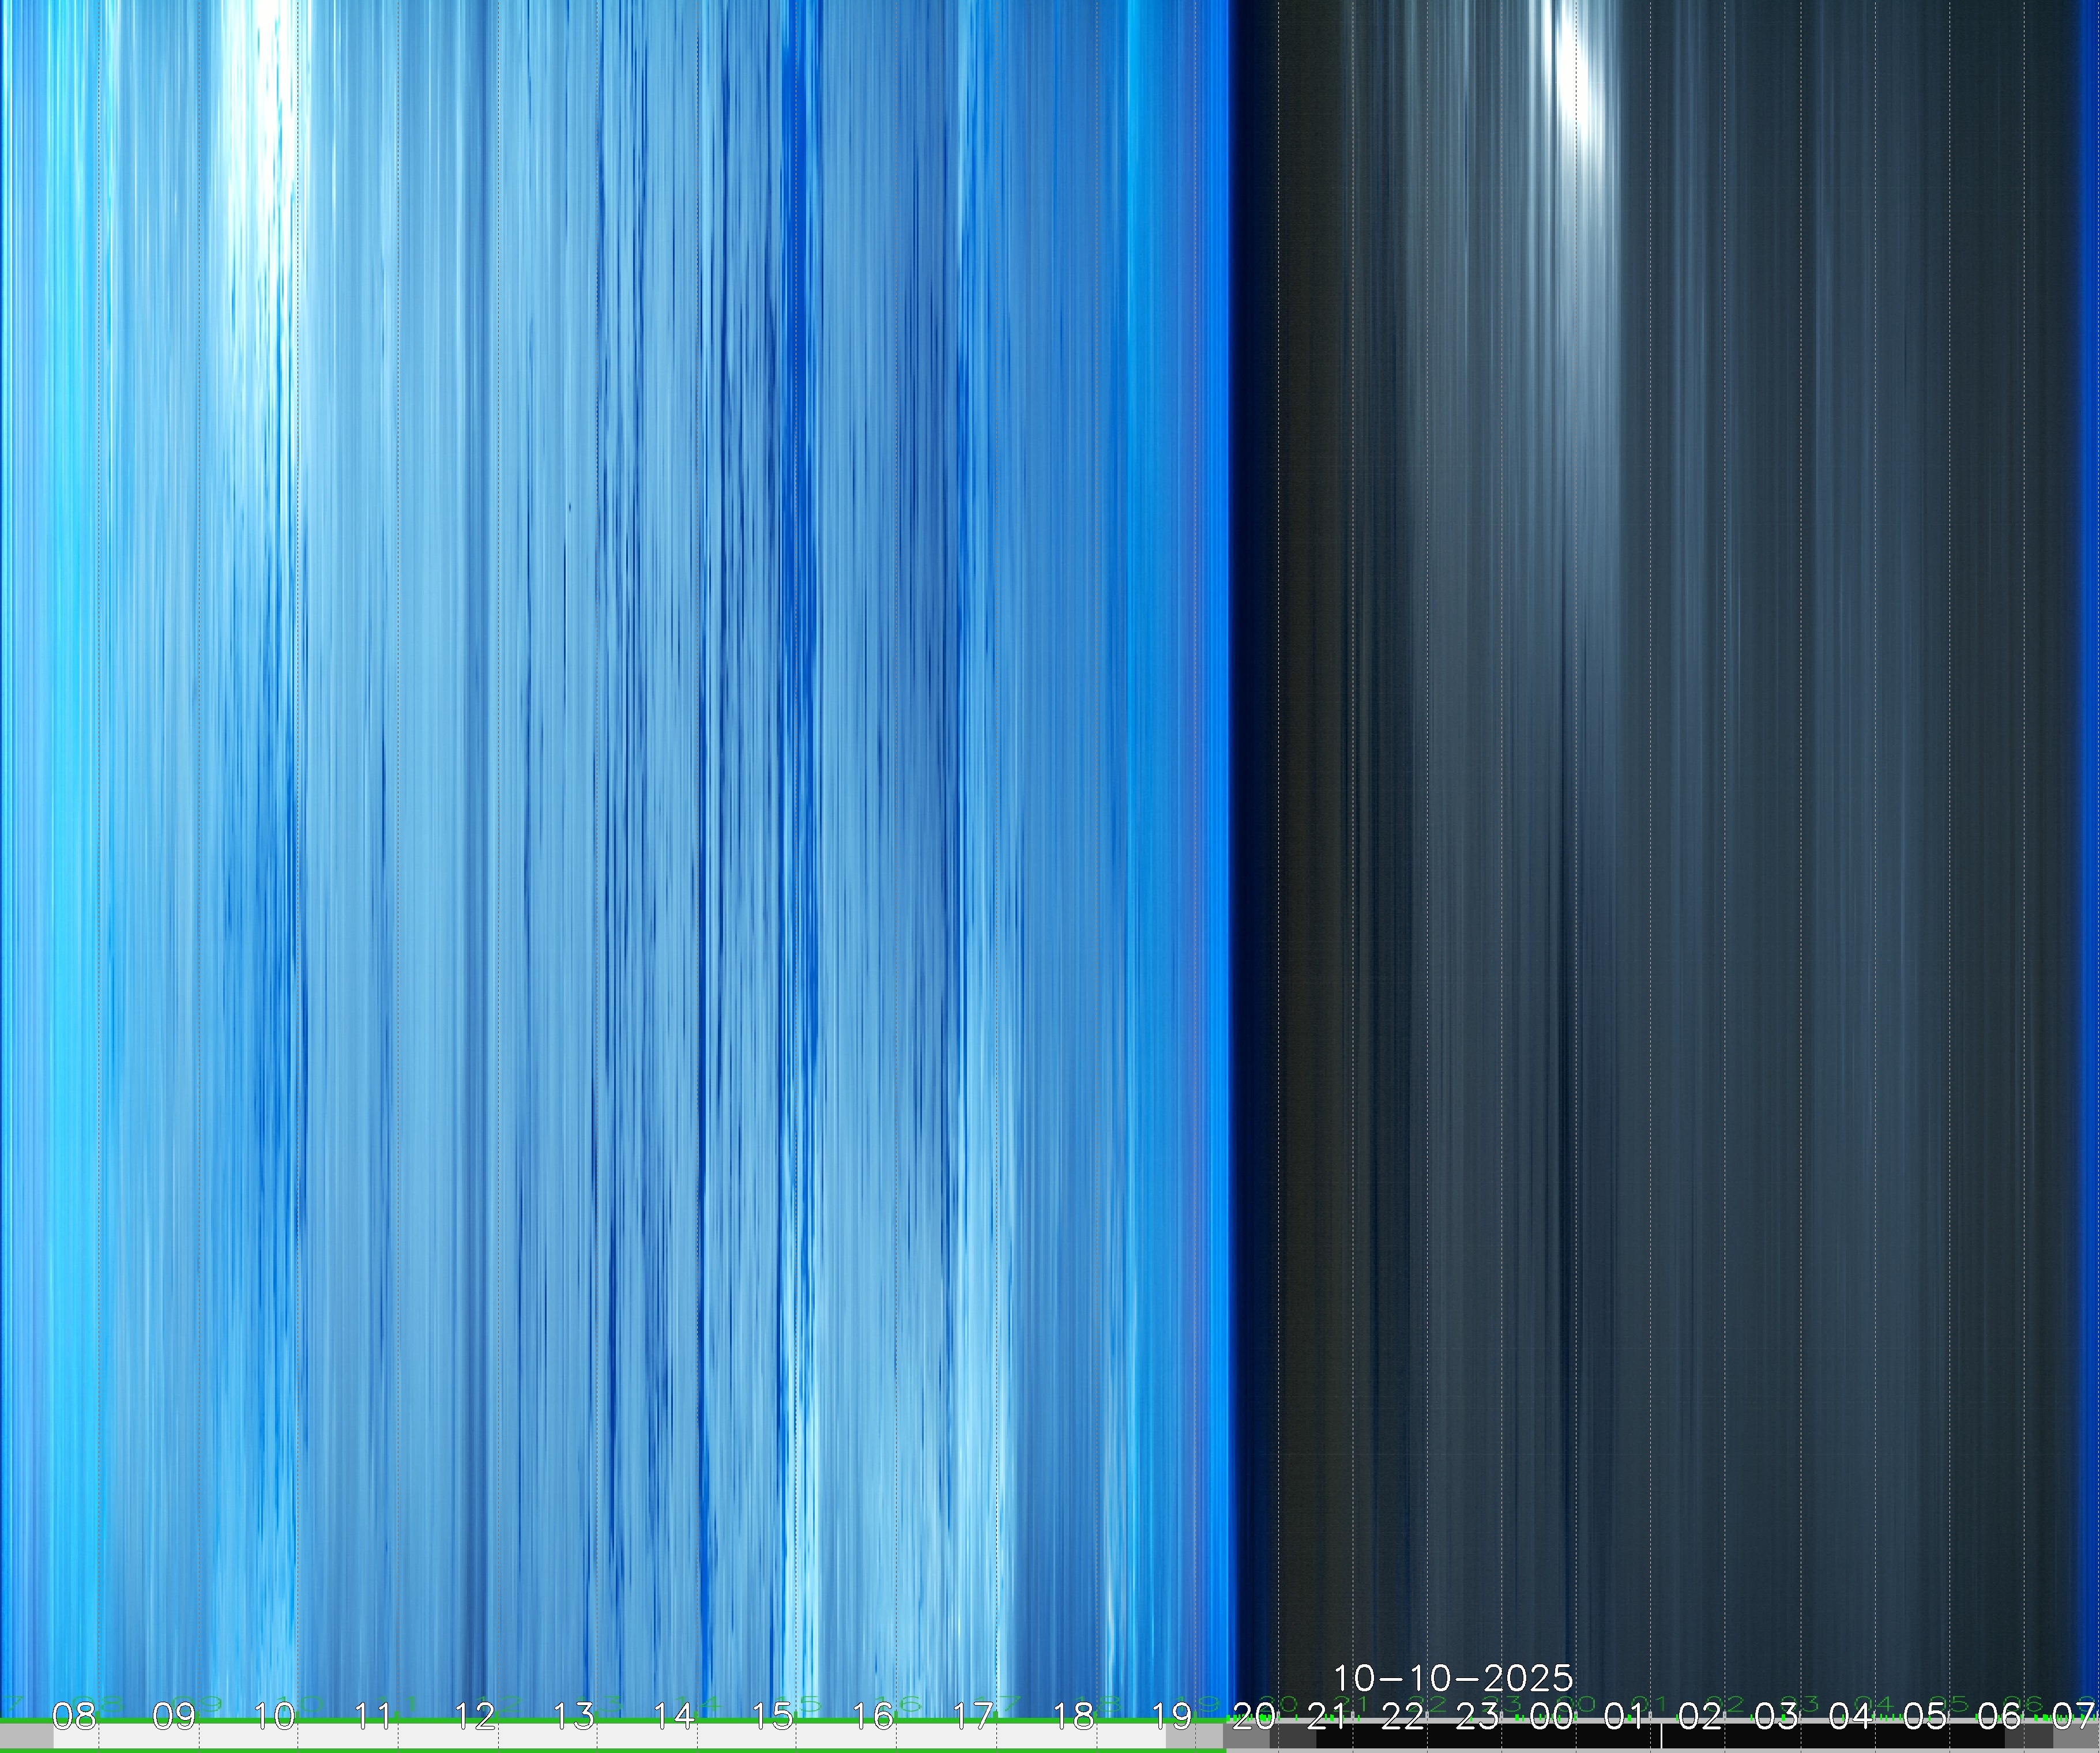Viewport: 2100px width, 1753px height.
Task: Click the 19 hour marker near dusk
Action: 1172,1717
